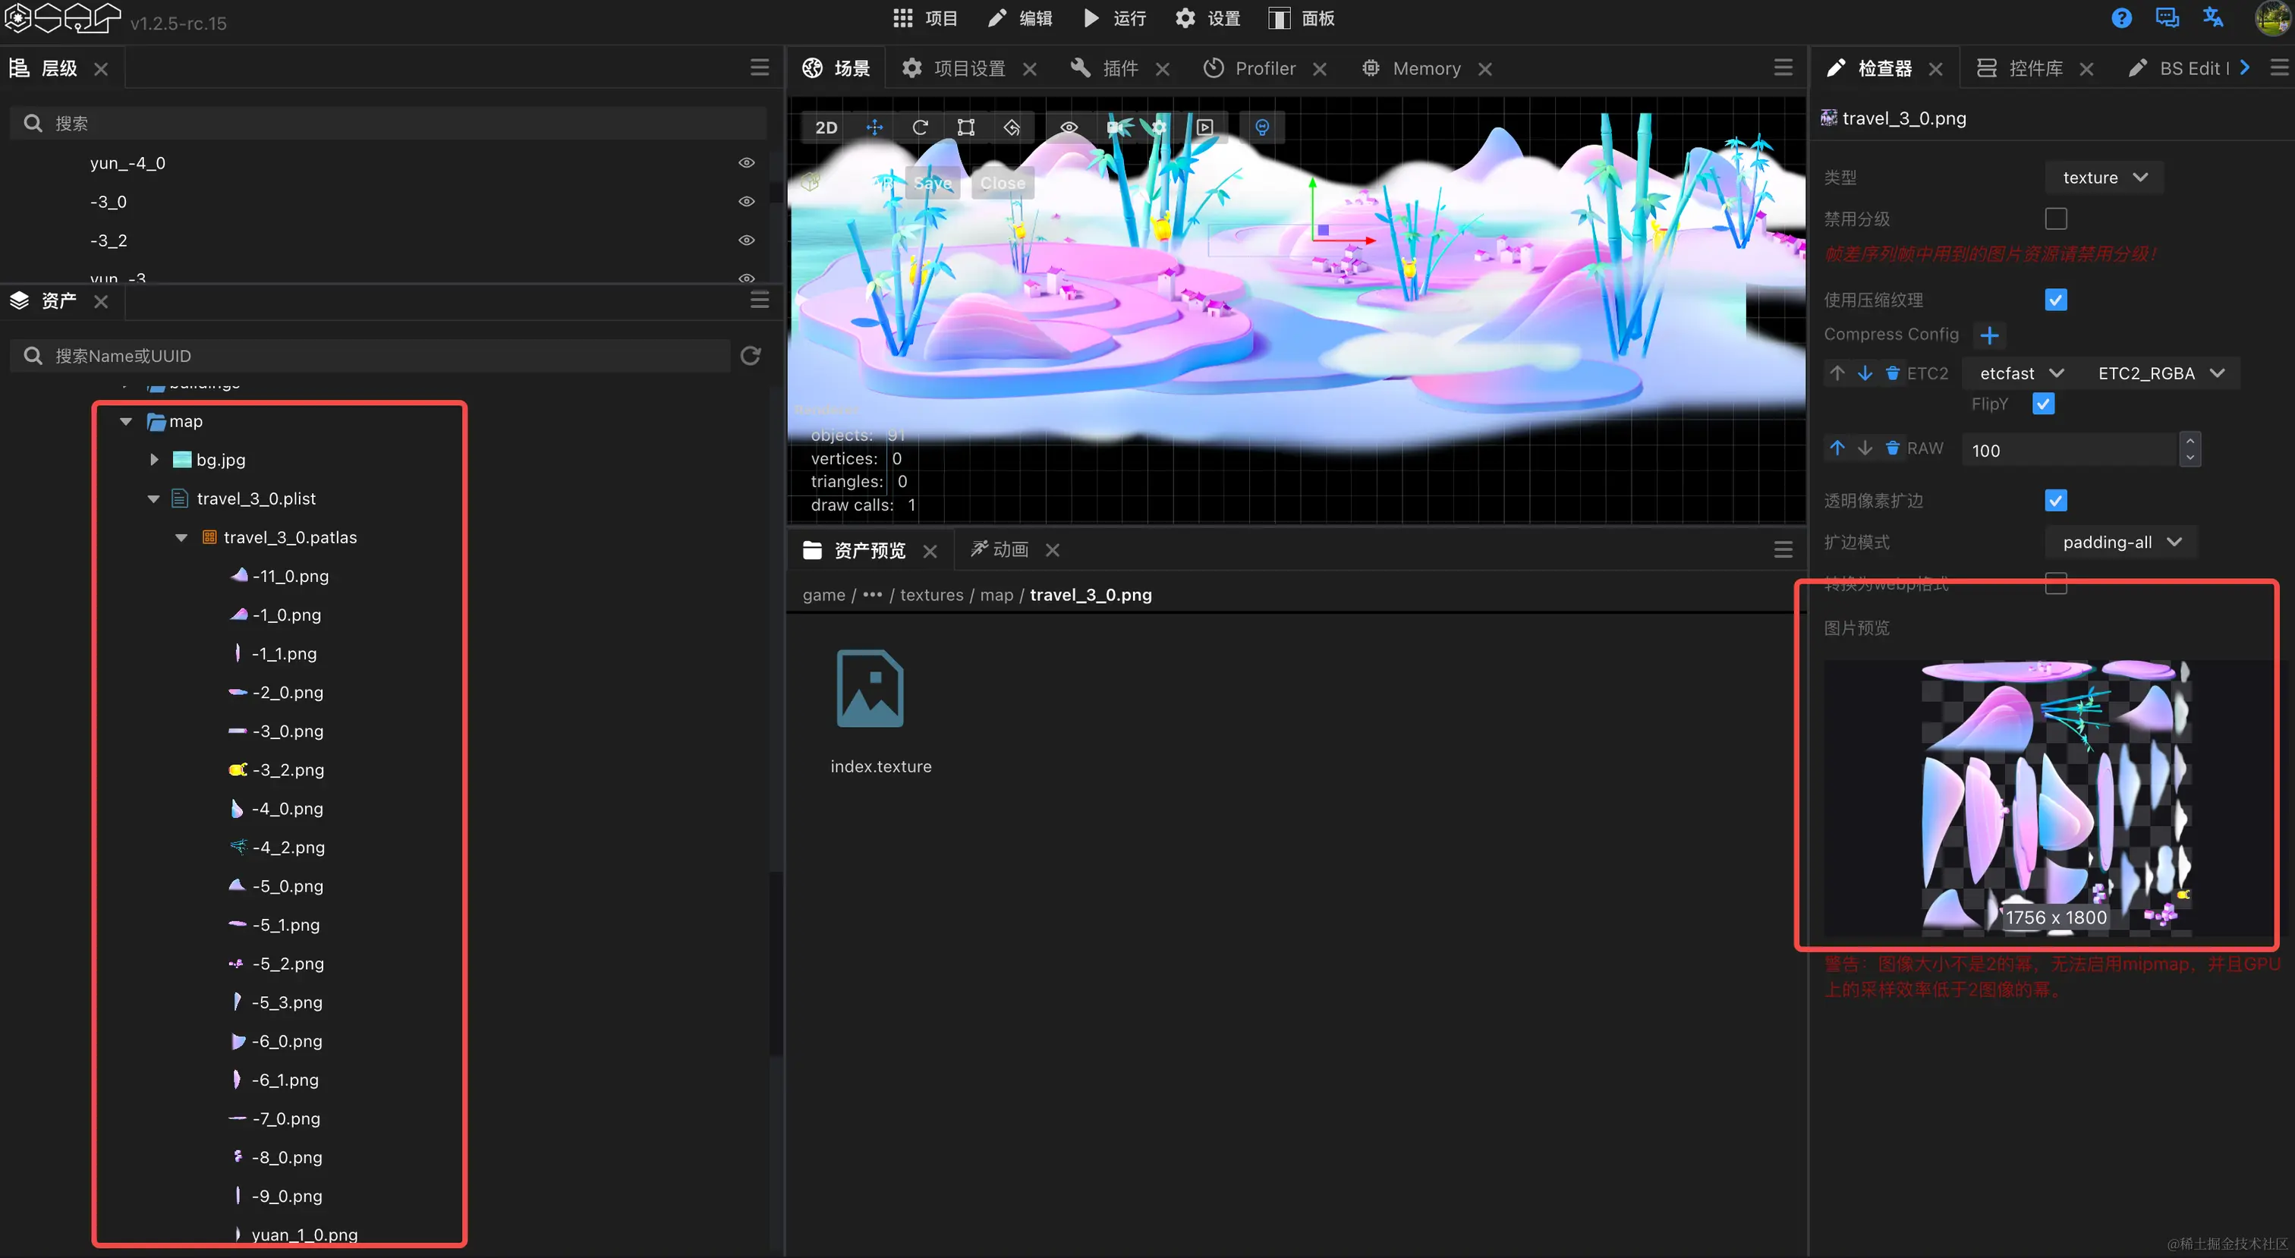Click the refresh assets icon
2295x1258 pixels.
click(x=750, y=356)
